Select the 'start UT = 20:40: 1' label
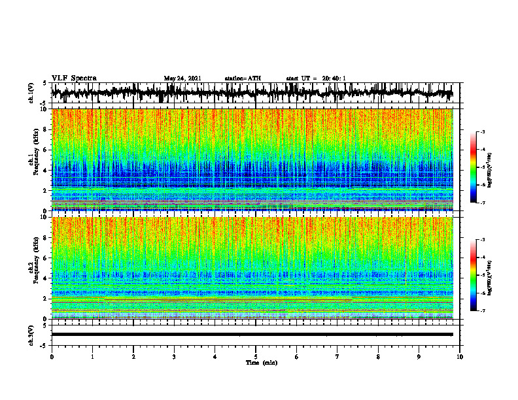The width and height of the screenshot is (518, 400). pyautogui.click(x=316, y=78)
